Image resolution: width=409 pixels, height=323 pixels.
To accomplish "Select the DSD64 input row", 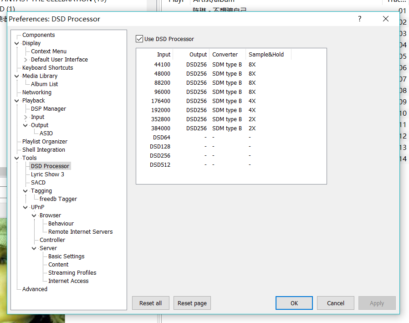I will (x=231, y=138).
